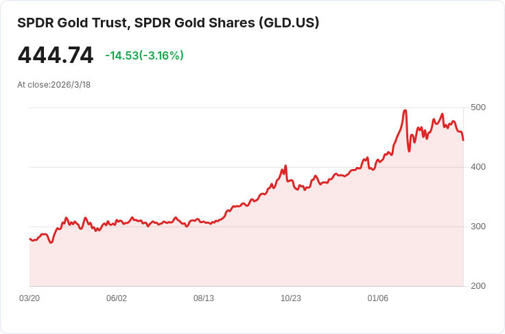505x334 pixels.
Task: Click the sharp trough right after the peak
Action: (x=409, y=151)
